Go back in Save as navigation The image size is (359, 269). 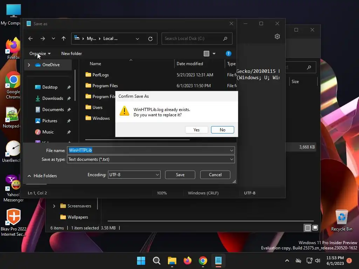(x=31, y=39)
